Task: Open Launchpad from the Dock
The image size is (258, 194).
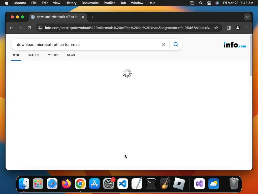Action: [x=38, y=184]
